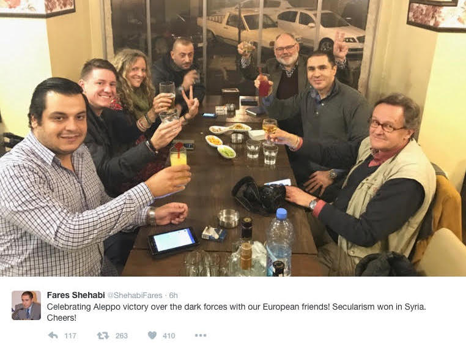Click the tweet text about Aleppo victory
Screen dimensions: 466x347
[236, 312]
